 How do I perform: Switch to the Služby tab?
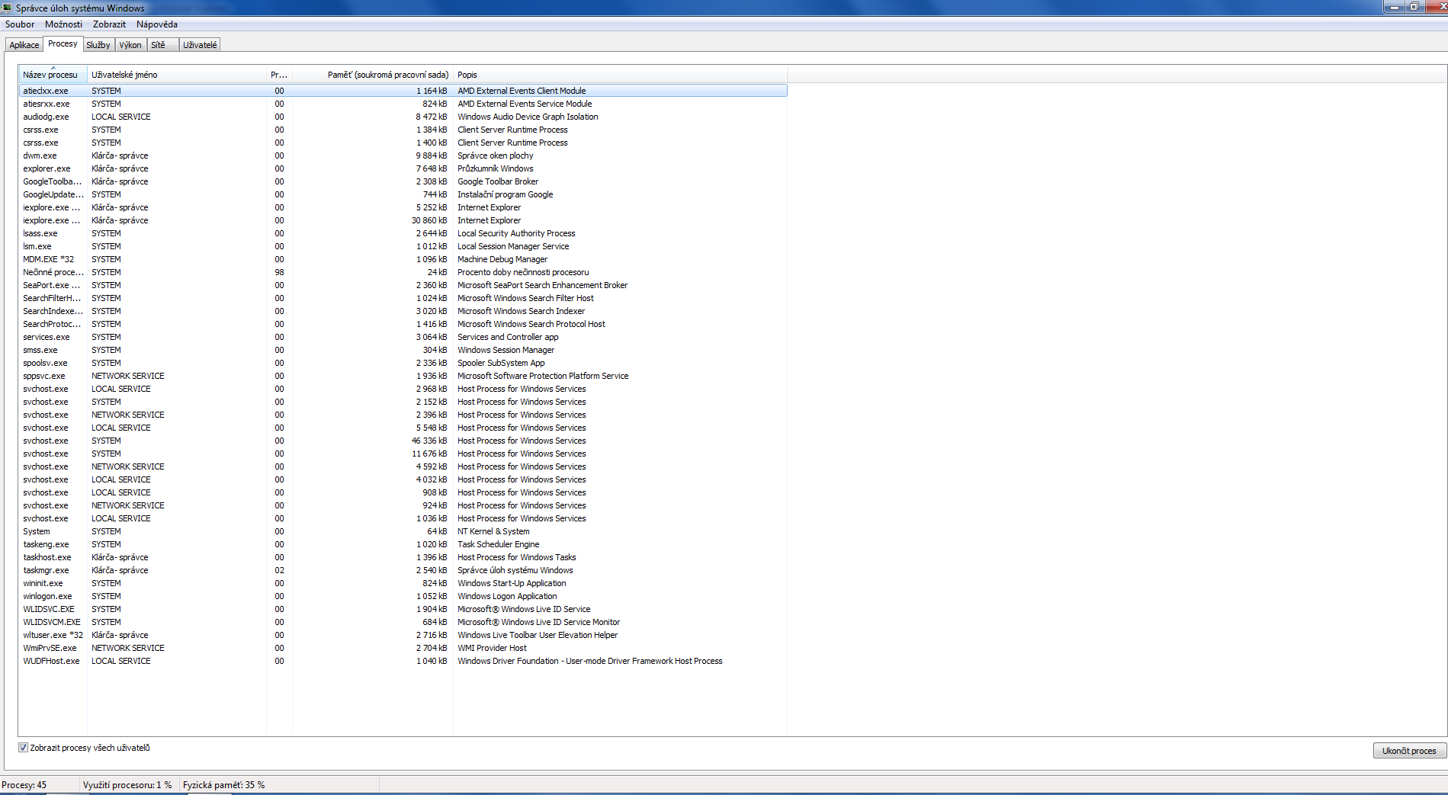click(98, 45)
